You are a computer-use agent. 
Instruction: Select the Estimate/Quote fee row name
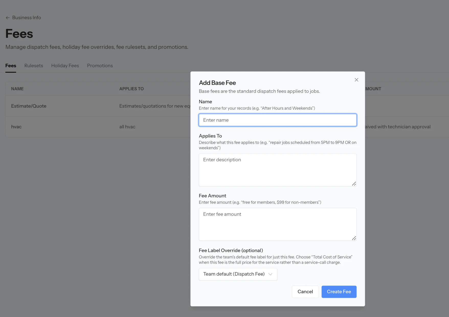(29, 106)
